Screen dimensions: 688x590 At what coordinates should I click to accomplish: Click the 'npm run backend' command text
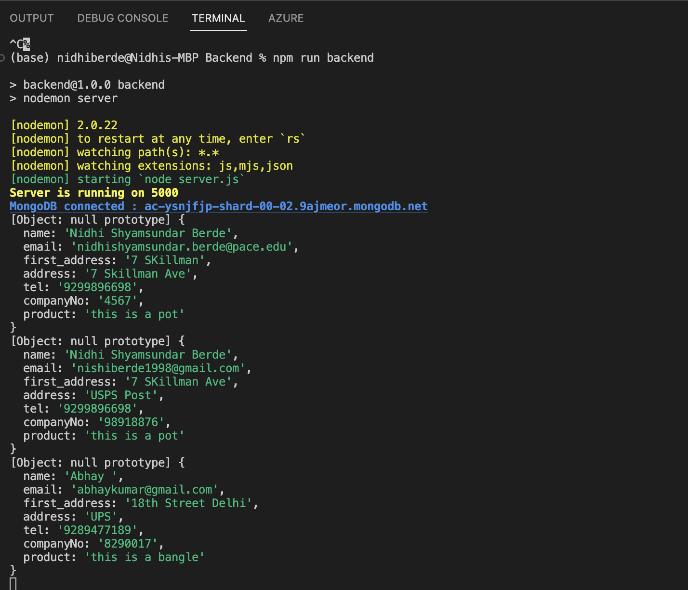tap(323, 58)
